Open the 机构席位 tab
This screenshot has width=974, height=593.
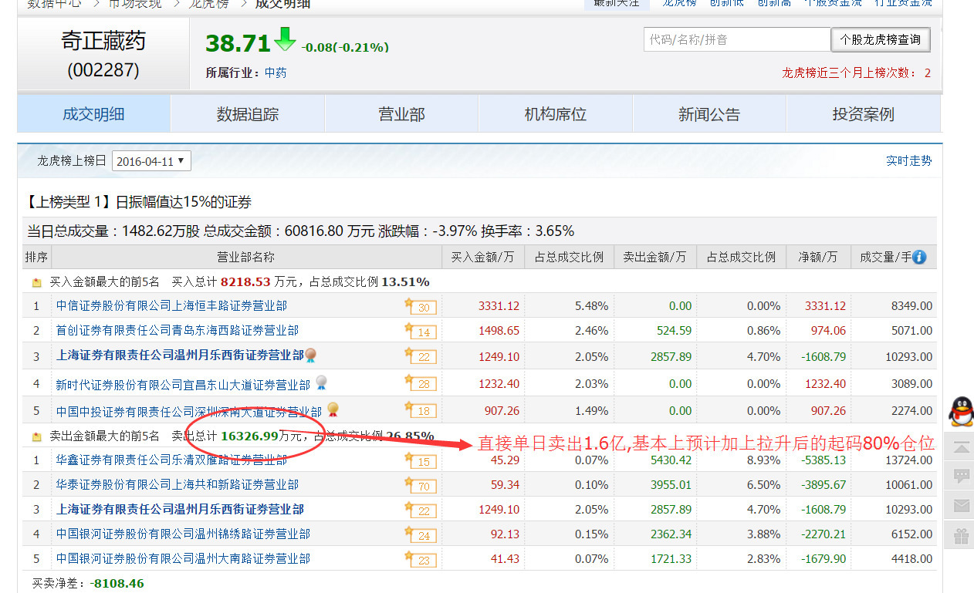pyautogui.click(x=556, y=115)
